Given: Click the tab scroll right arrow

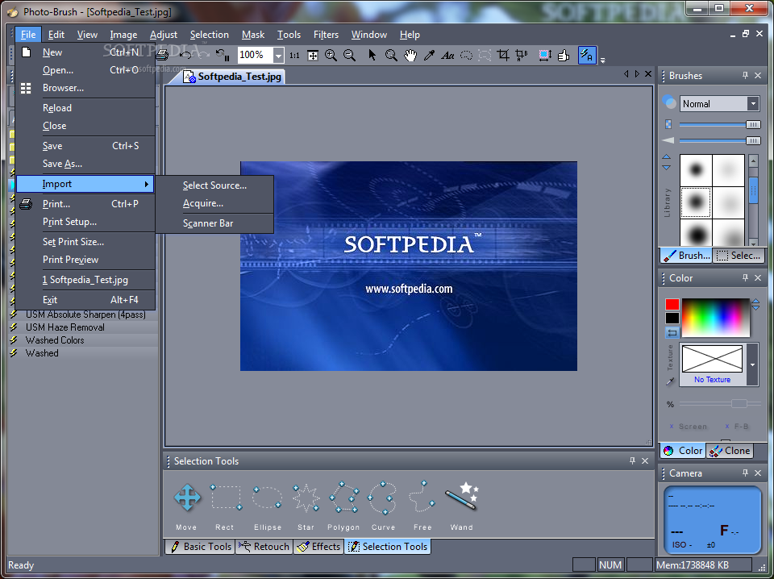Looking at the screenshot, I should pyautogui.click(x=637, y=74).
